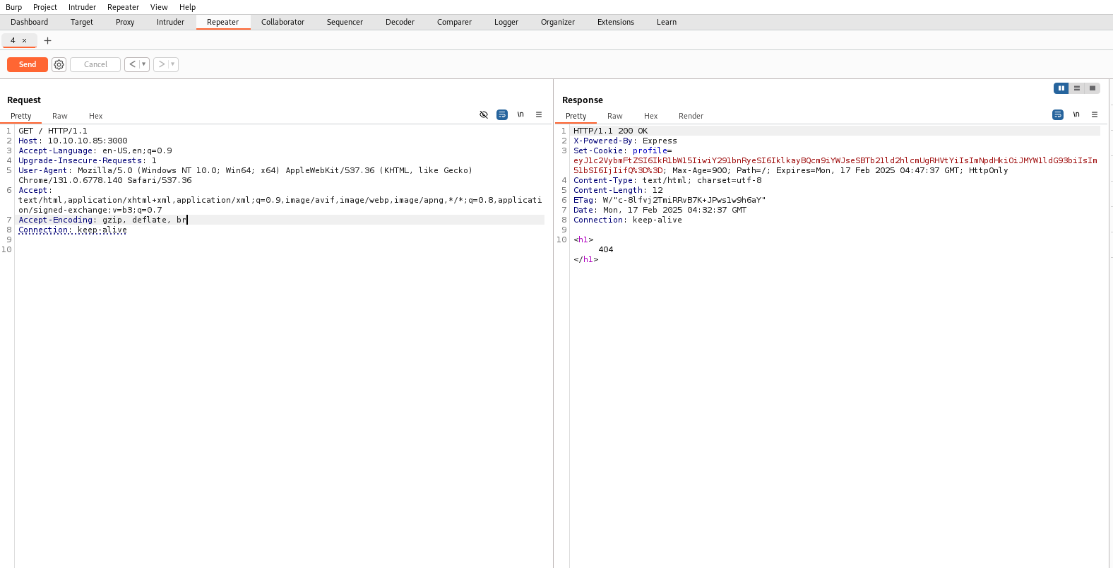Viewport: 1113px width, 568px height.
Task: Open Response panel hamburger options menu
Action: (1095, 114)
